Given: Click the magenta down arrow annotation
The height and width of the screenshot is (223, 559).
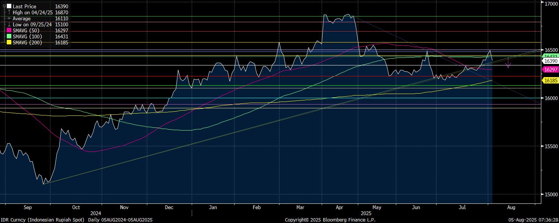Looking at the screenshot, I should point(508,63).
